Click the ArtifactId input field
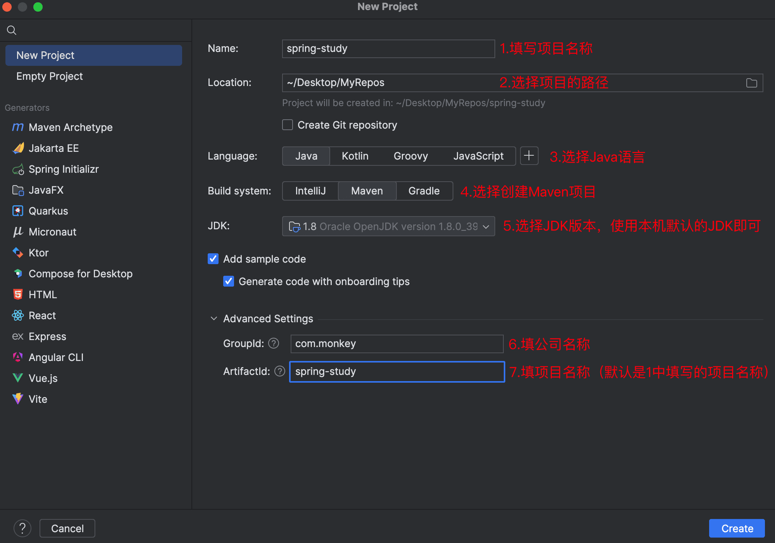This screenshot has width=775, height=543. pos(397,372)
